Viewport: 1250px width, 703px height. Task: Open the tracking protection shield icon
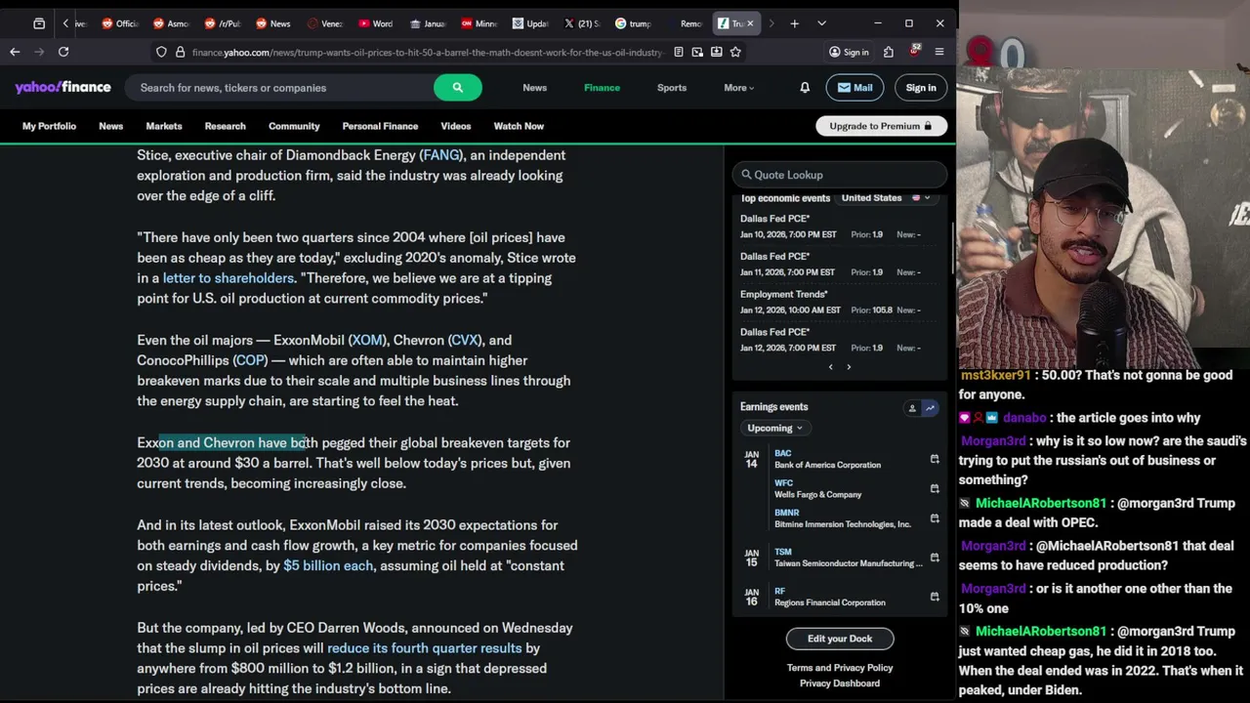pyautogui.click(x=160, y=52)
